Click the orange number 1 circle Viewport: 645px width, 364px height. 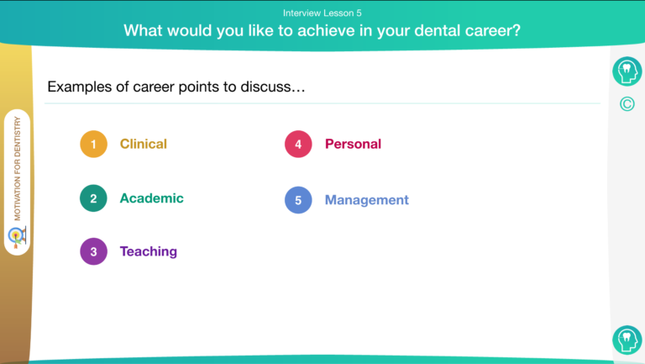[x=93, y=144]
